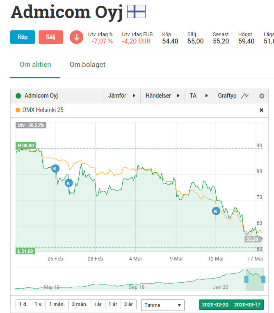Select the 1 d. time range
The image size is (274, 313).
pos(23,304)
